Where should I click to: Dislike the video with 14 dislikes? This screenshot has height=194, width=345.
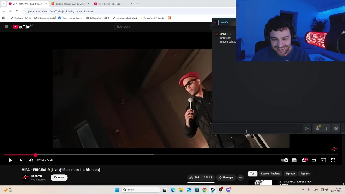pos(208,178)
